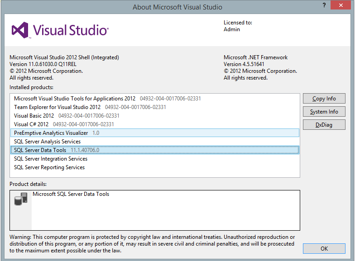Launch DxDiag diagnostics
This screenshot has width=355, height=261.
(x=324, y=125)
